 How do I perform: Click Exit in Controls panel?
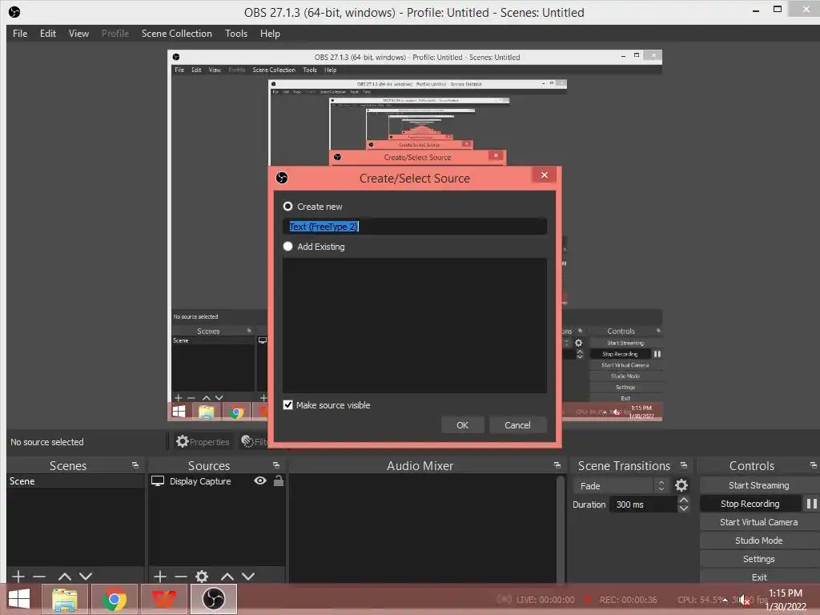758,577
